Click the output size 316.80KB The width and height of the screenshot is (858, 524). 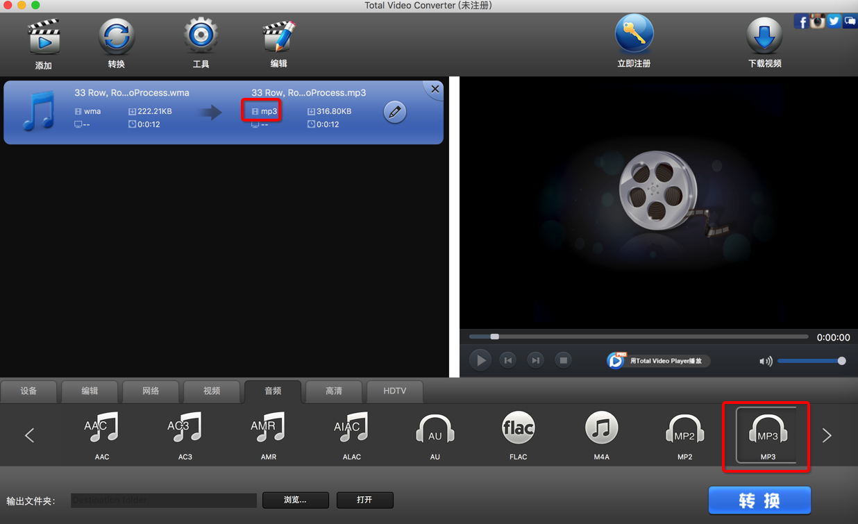(x=334, y=111)
